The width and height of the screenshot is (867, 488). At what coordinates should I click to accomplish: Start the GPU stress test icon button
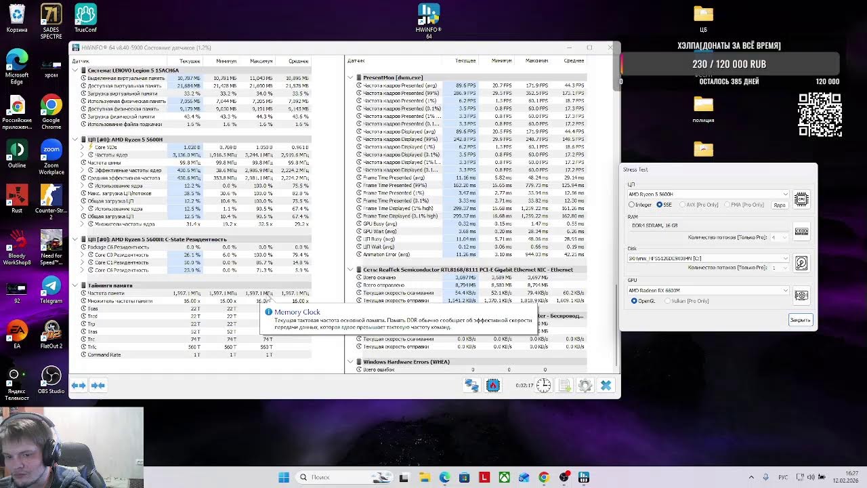point(801,296)
